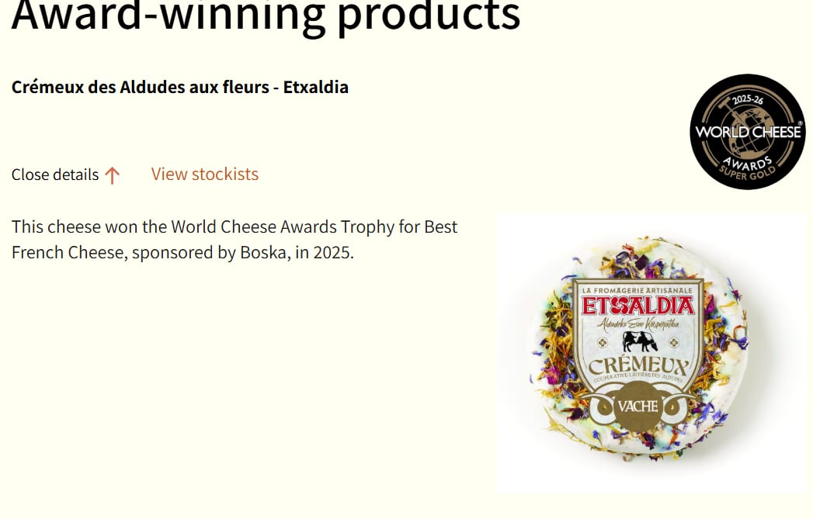Click the World Cheese Awards Super Gold badge

click(747, 132)
